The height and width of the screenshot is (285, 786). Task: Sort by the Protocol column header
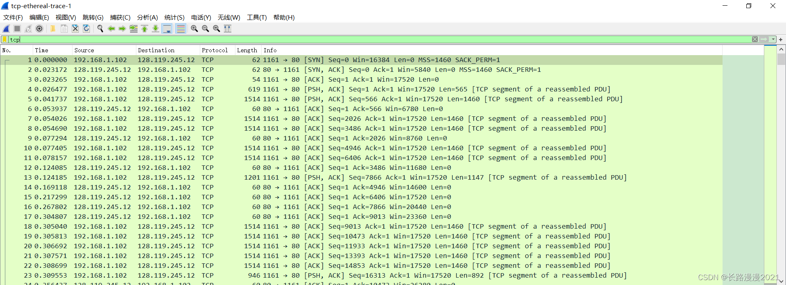[217, 50]
